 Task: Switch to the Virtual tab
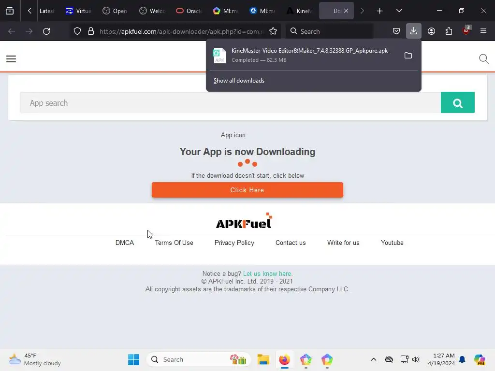(x=79, y=11)
